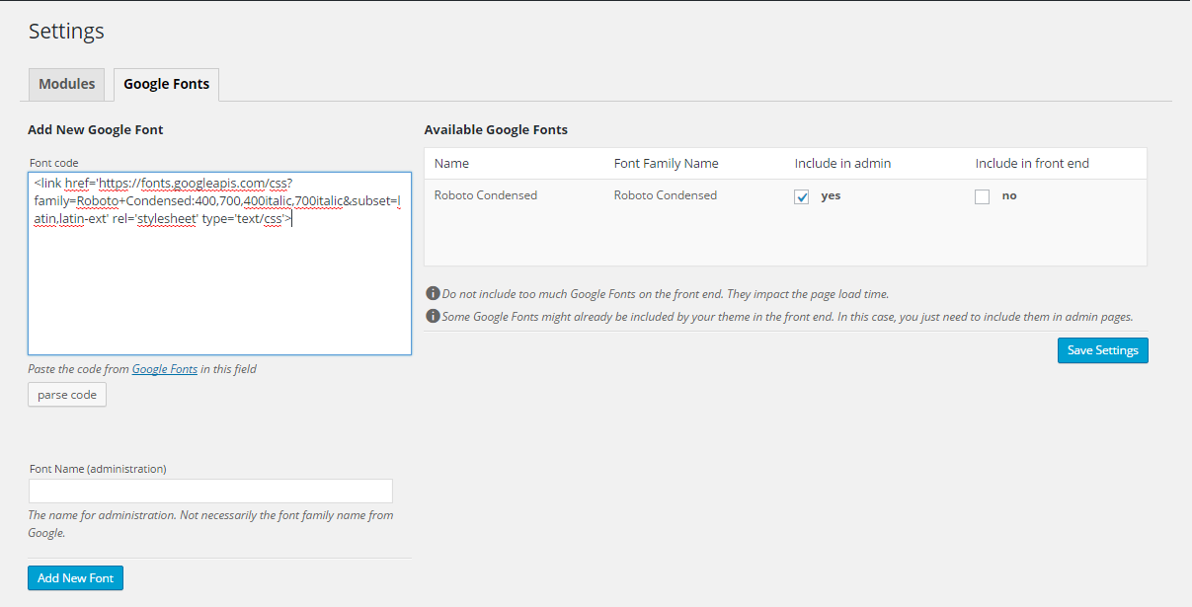Click the 'yes' label next to admin checkbox

[831, 195]
